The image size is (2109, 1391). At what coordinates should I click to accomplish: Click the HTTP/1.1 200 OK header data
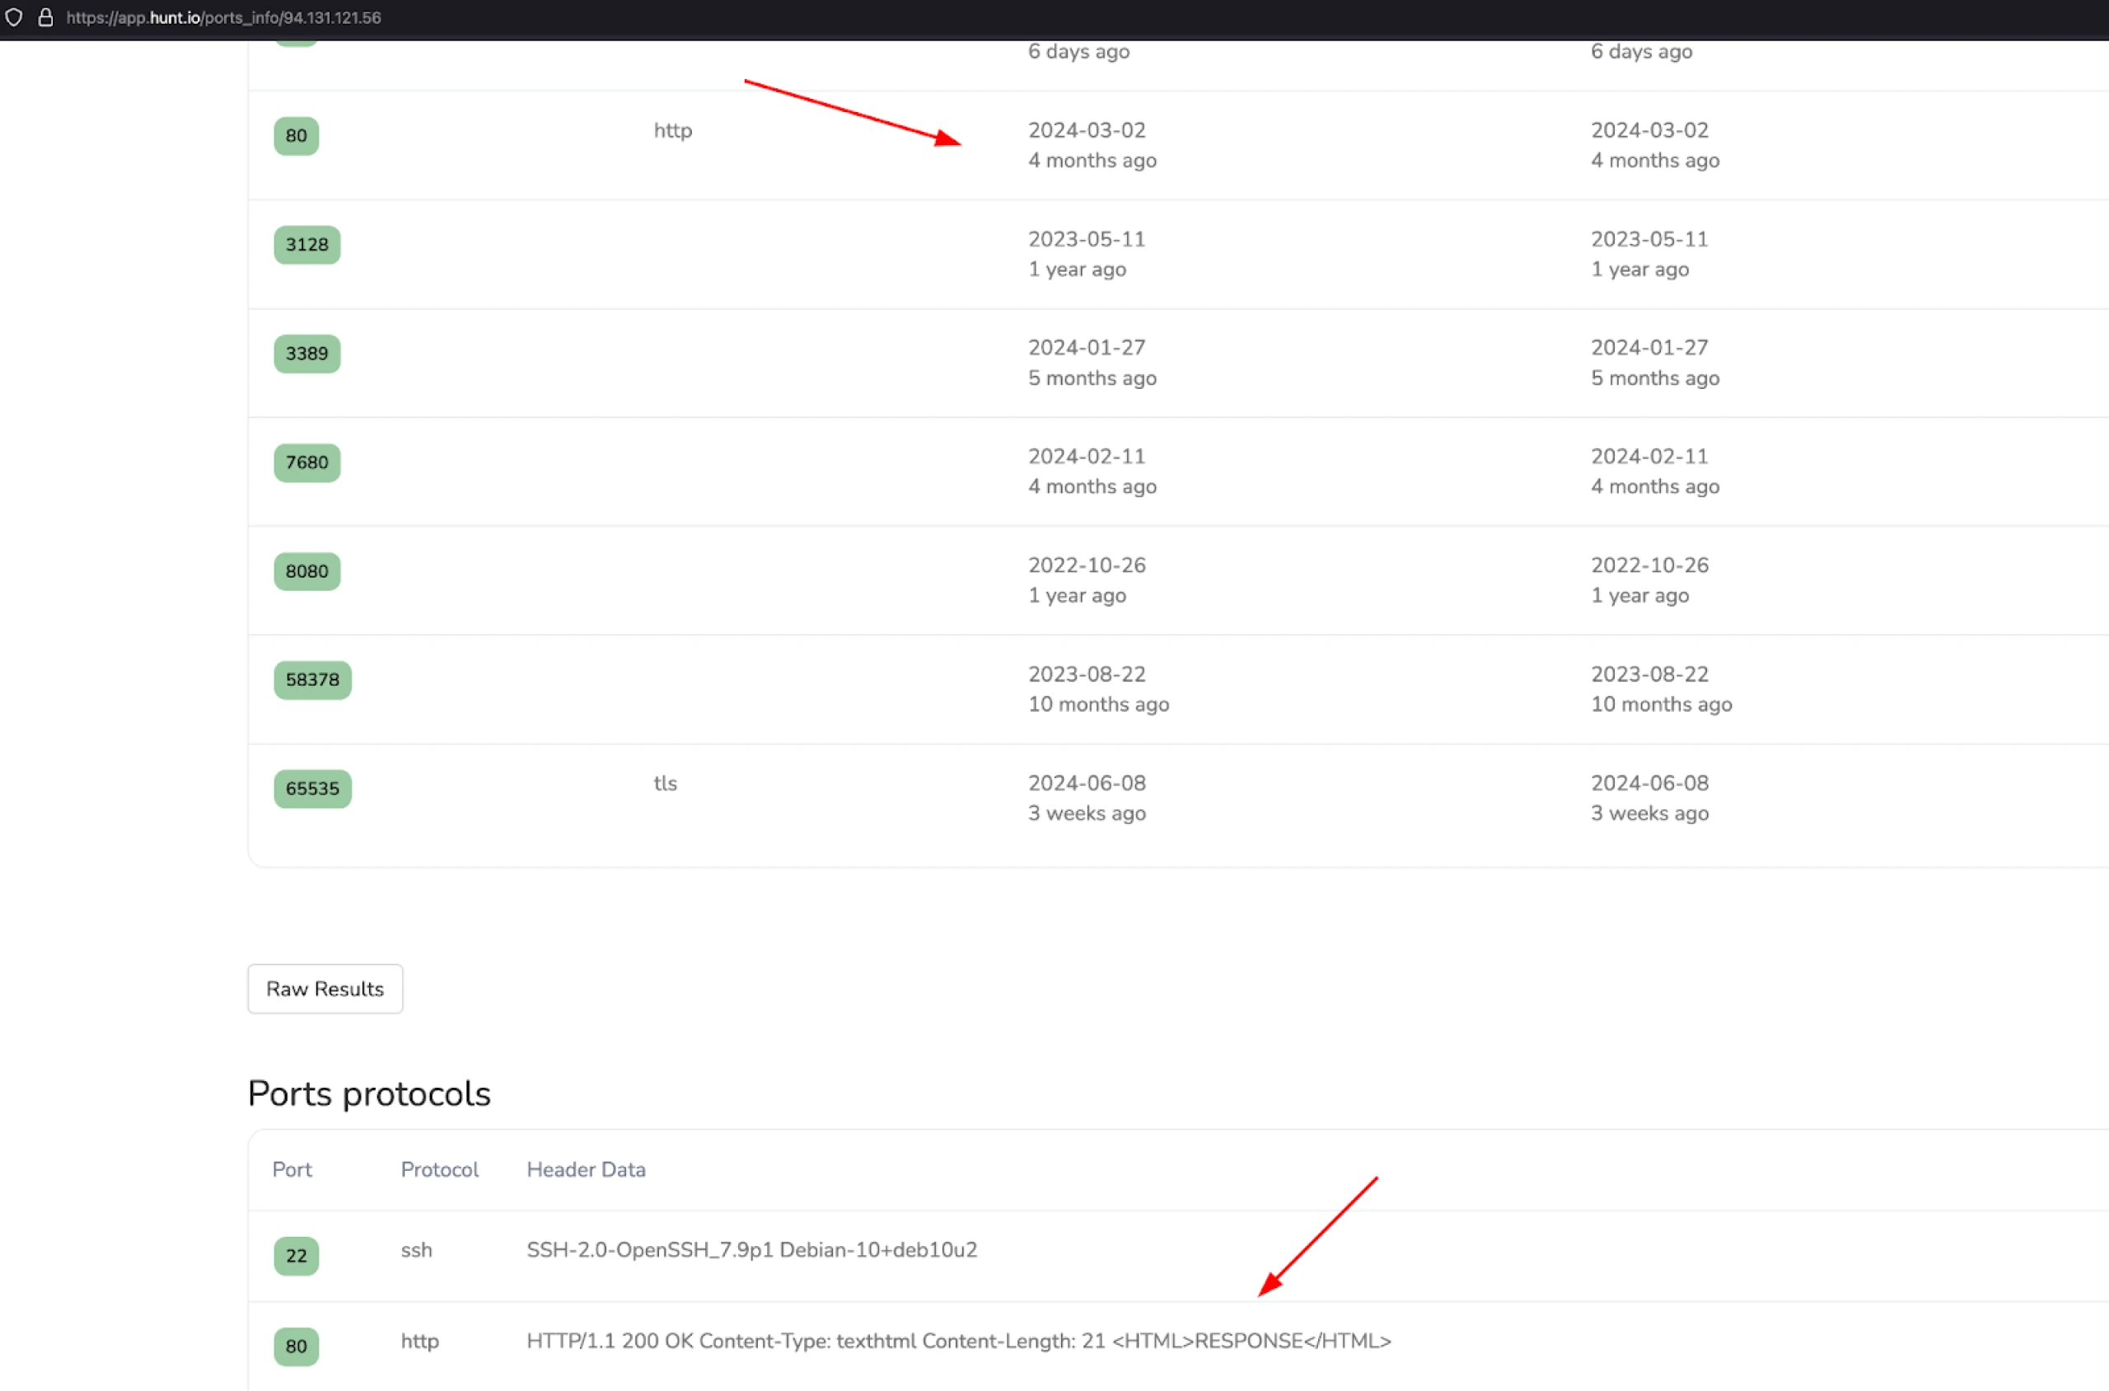coord(959,1341)
